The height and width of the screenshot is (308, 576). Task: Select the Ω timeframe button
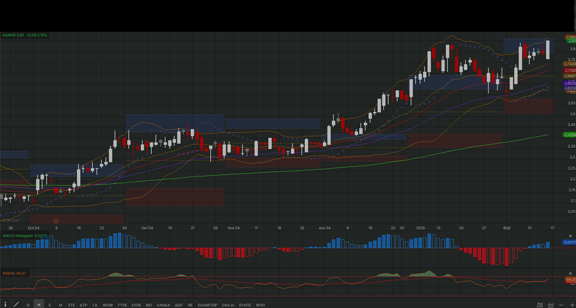pos(28,305)
